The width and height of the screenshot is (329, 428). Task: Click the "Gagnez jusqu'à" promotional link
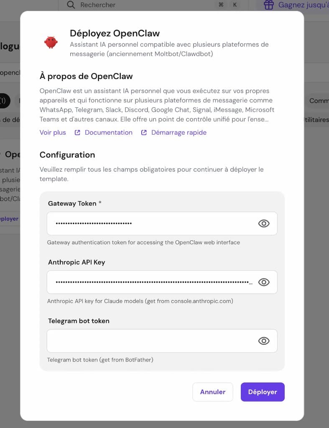click(302, 5)
